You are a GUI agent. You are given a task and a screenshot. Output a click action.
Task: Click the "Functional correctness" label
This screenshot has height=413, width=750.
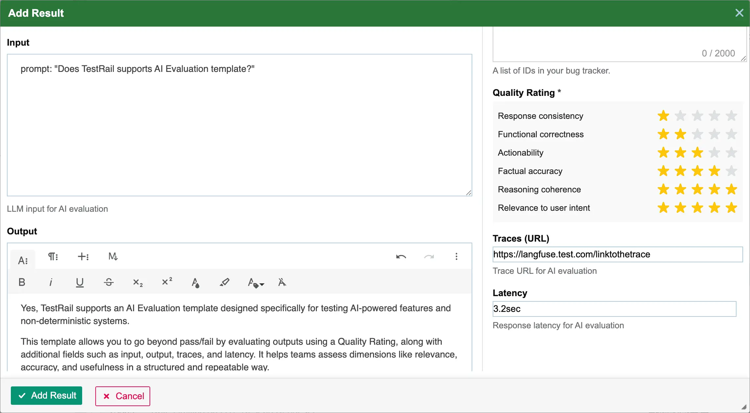(x=541, y=134)
